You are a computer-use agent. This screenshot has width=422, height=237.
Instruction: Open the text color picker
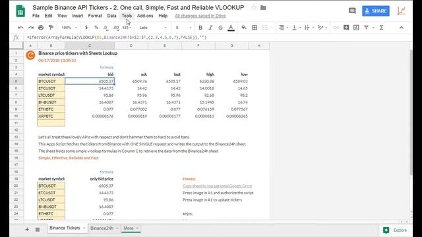click(x=231, y=28)
